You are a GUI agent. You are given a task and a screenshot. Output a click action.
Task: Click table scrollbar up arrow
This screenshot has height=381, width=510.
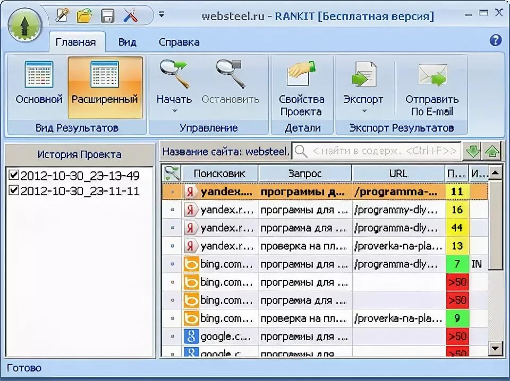[495, 173]
